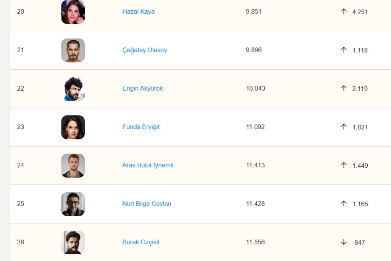Open the Hazal Kaya profile link
The width and height of the screenshot is (391, 261).
(138, 11)
